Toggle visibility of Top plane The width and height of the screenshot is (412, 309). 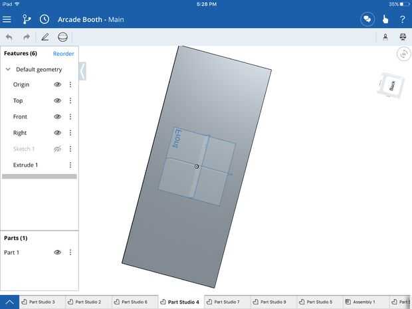pyautogui.click(x=58, y=100)
